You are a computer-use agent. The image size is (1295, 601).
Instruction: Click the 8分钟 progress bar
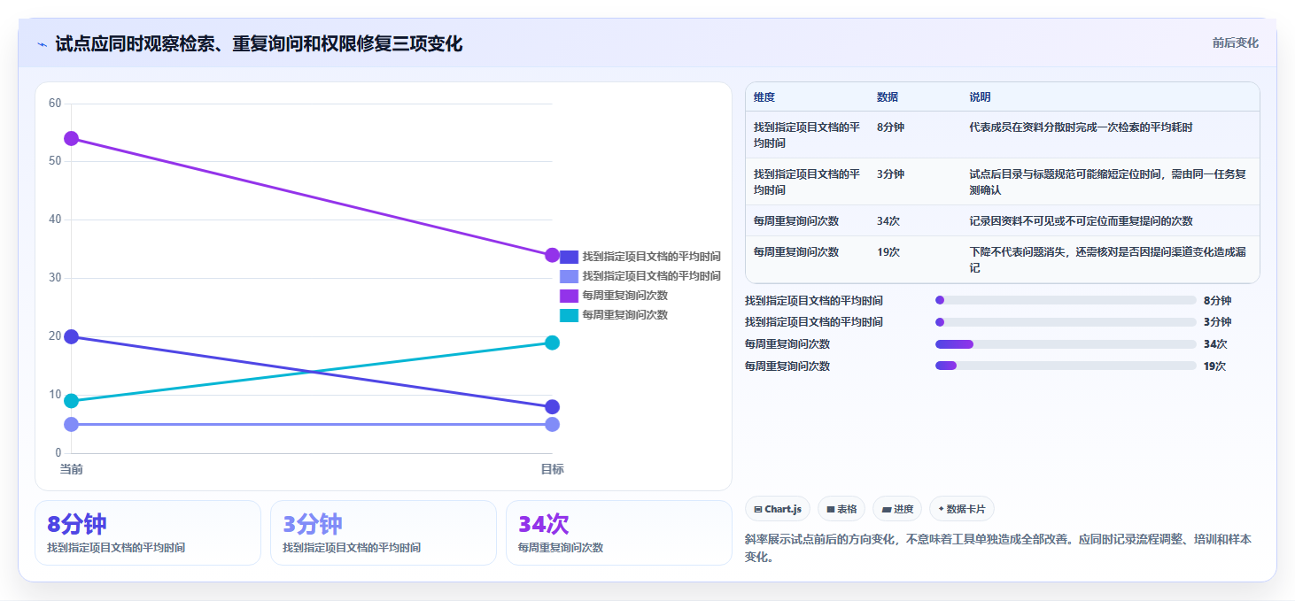click(x=1066, y=300)
